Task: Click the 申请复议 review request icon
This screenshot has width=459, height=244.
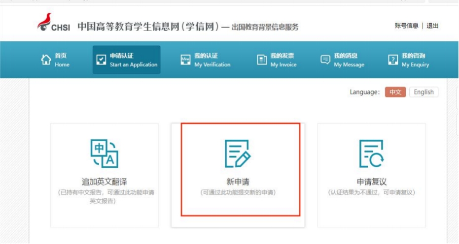Action: [x=371, y=153]
